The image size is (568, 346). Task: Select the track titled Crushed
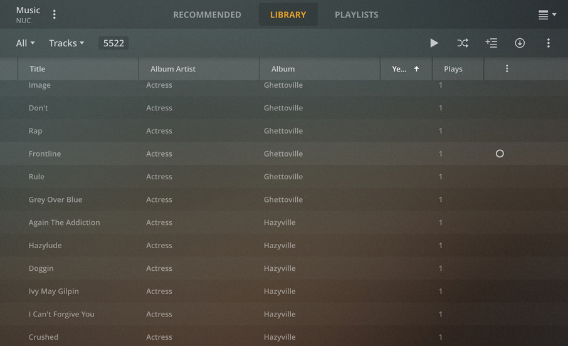[x=43, y=337]
